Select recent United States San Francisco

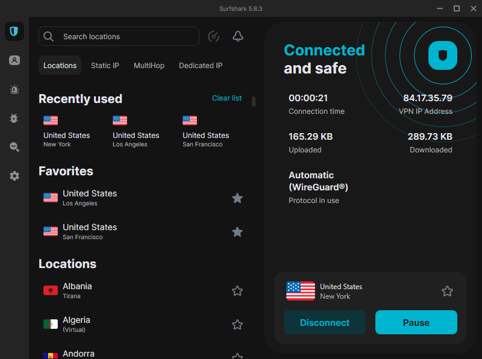(205, 131)
